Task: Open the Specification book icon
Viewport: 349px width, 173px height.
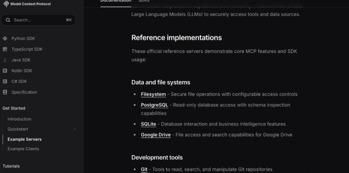Action: [5, 92]
